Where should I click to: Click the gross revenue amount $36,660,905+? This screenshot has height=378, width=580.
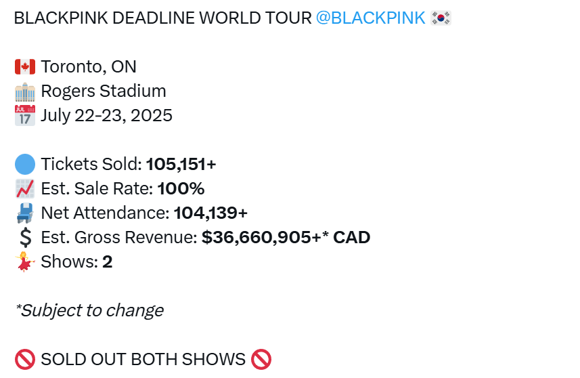[261, 237]
